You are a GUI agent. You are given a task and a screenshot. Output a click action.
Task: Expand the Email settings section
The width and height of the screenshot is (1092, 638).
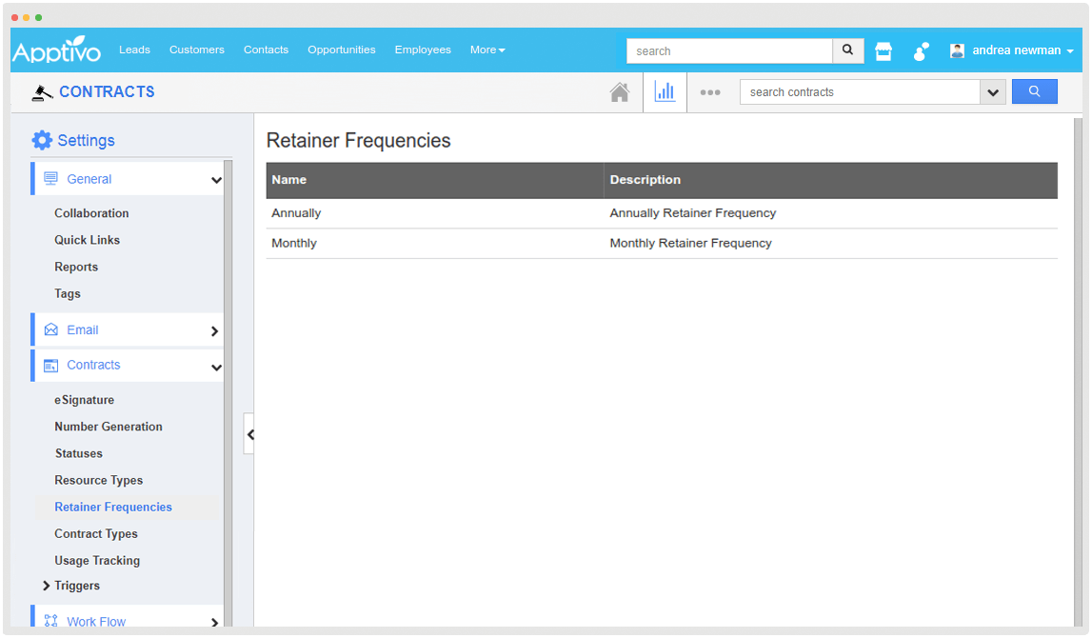point(214,331)
